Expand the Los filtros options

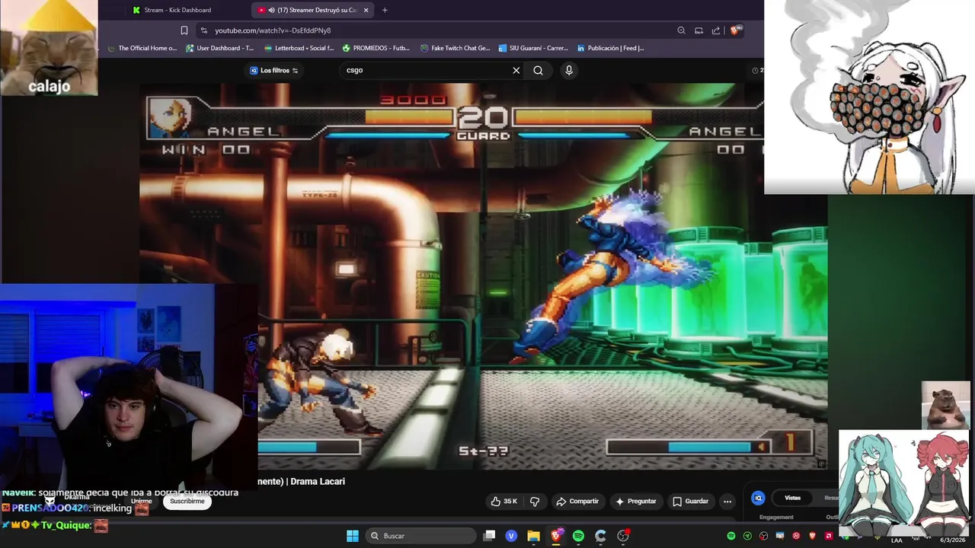[x=274, y=70]
